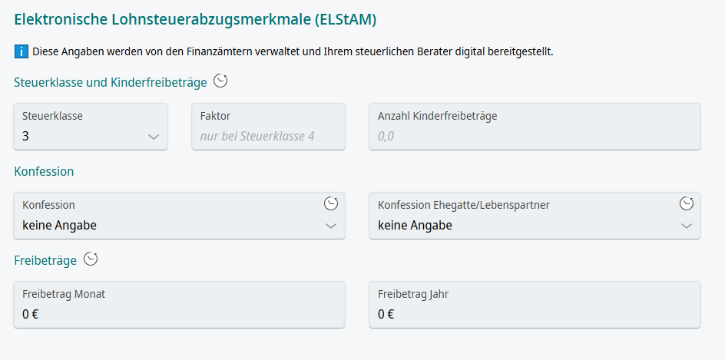Select the Konfession section heading

44,171
